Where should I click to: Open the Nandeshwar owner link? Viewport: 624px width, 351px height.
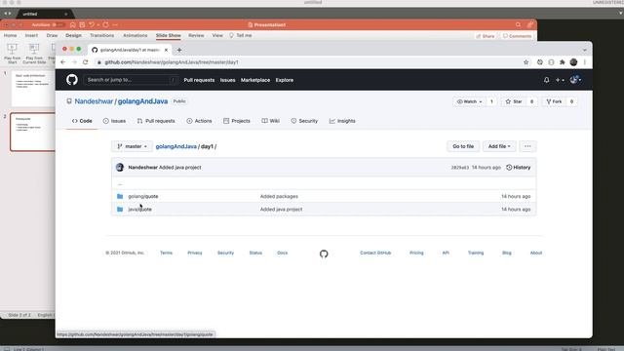tap(94, 101)
